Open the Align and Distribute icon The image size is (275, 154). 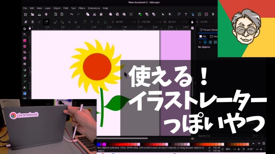(213, 14)
